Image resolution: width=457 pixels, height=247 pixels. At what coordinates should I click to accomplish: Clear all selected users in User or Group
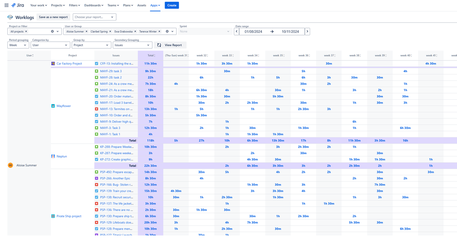click(167, 32)
